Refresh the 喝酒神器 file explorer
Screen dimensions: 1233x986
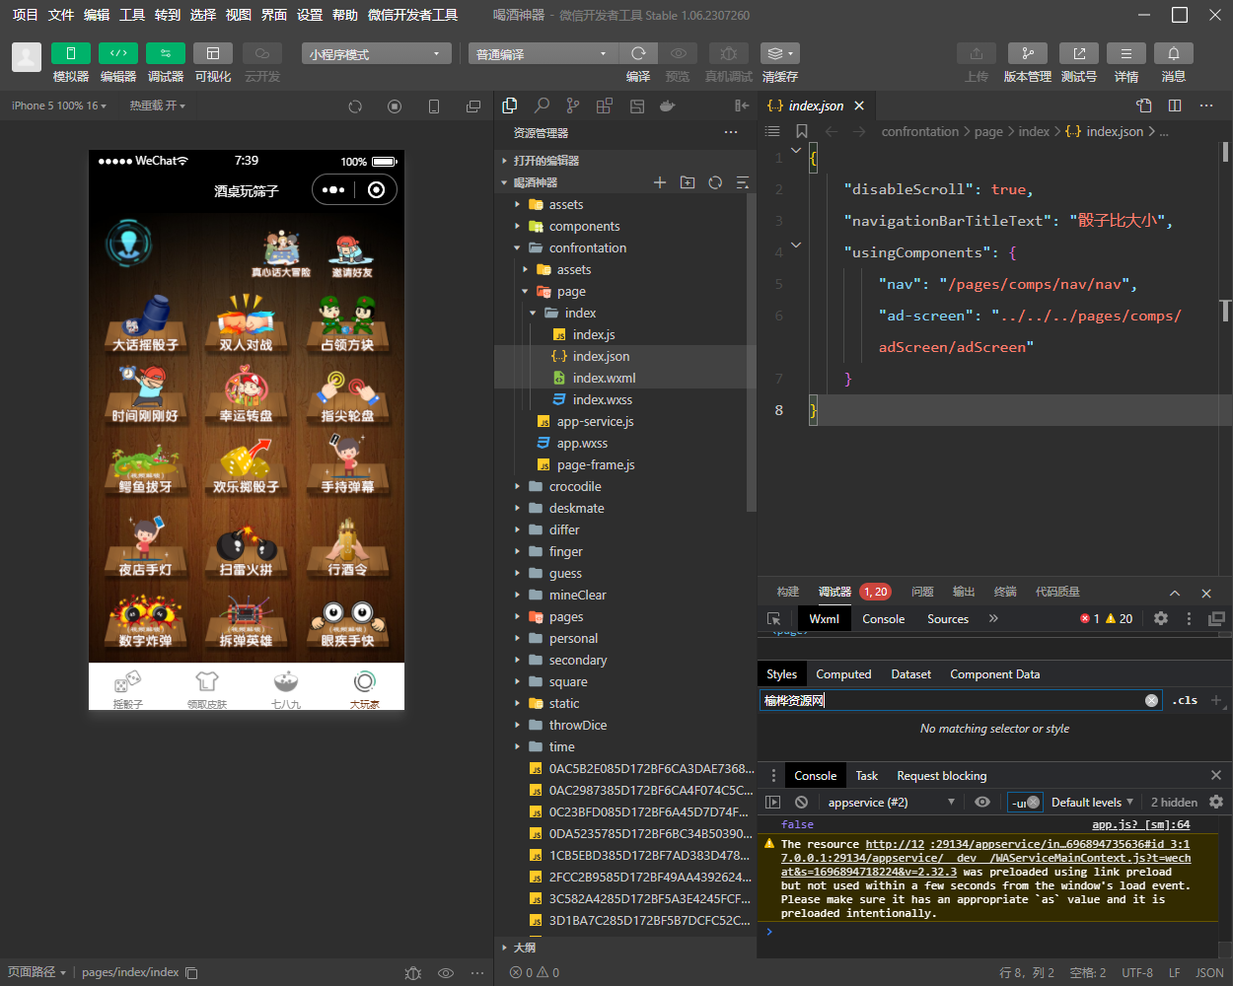coord(715,182)
